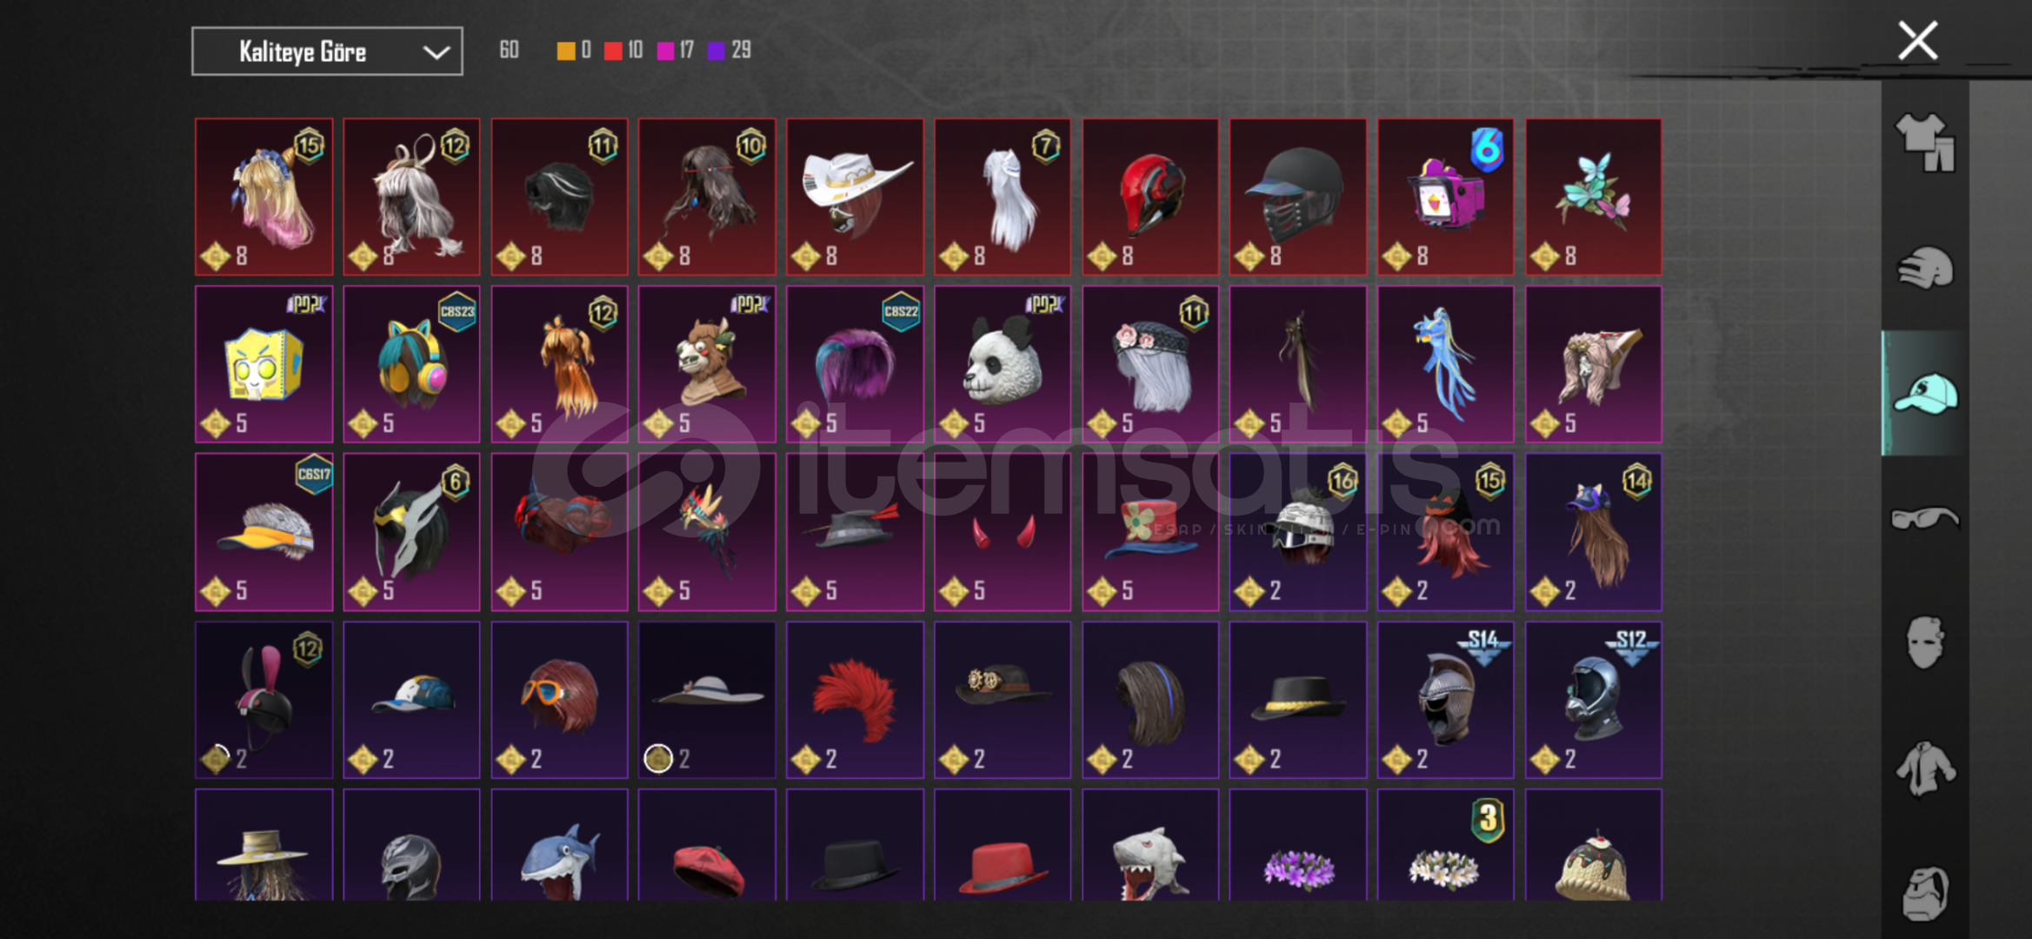The image size is (2032, 939).
Task: Select the red devil horns item
Action: [1003, 532]
